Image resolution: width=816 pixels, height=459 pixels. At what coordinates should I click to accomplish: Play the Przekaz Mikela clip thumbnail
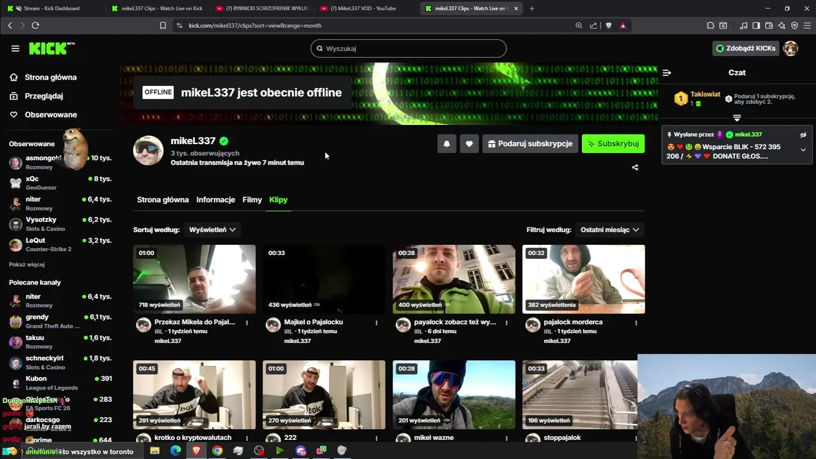coord(194,279)
